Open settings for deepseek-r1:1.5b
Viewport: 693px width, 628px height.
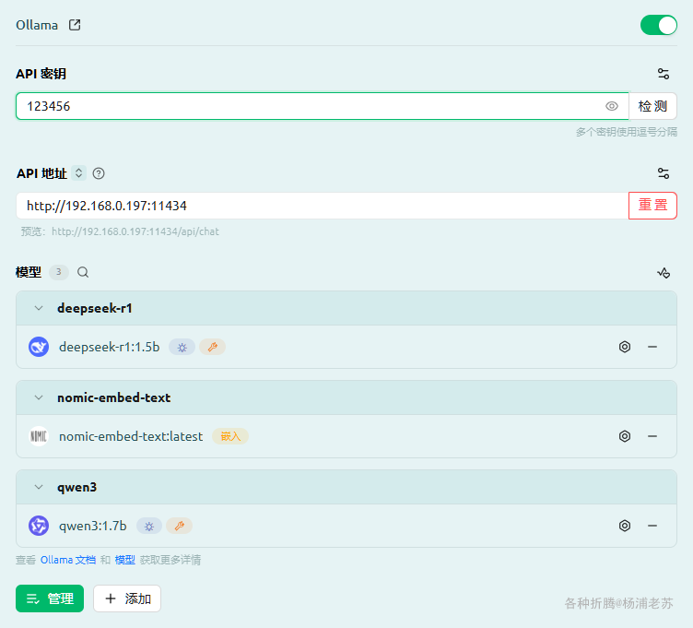[x=625, y=347]
